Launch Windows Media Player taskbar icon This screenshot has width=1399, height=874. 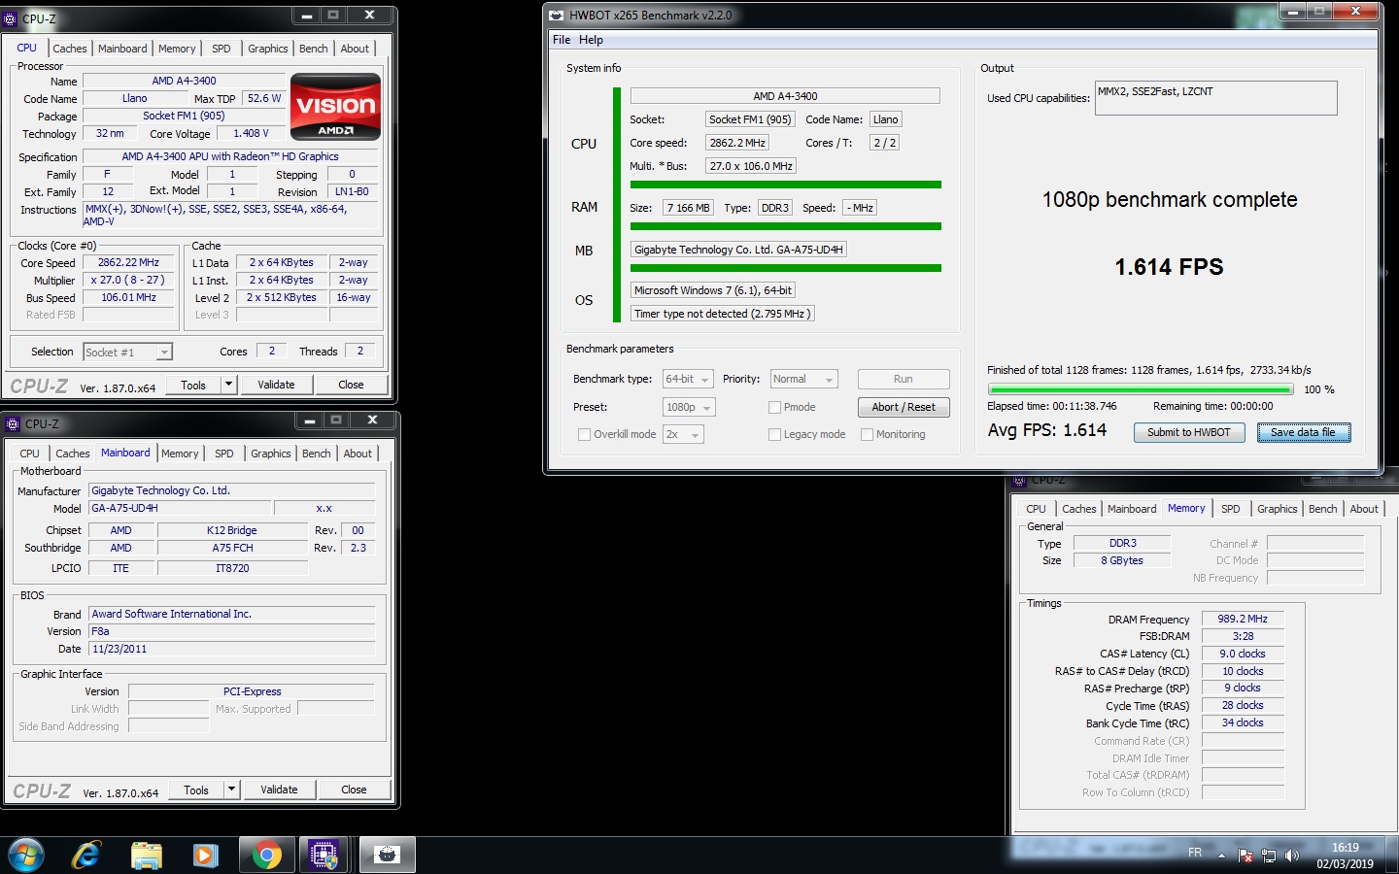pos(205,855)
